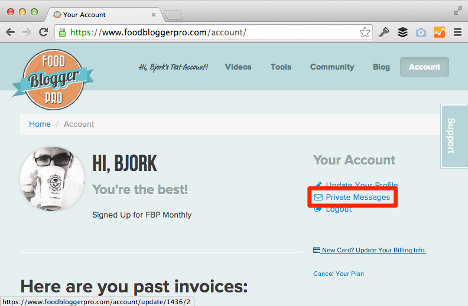This screenshot has height=306, width=468.
Task: Click the green SSL padlock icon
Action: (62, 32)
